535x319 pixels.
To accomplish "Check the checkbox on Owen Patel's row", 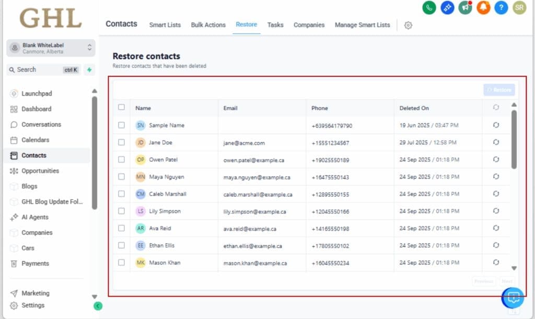I will point(122,159).
